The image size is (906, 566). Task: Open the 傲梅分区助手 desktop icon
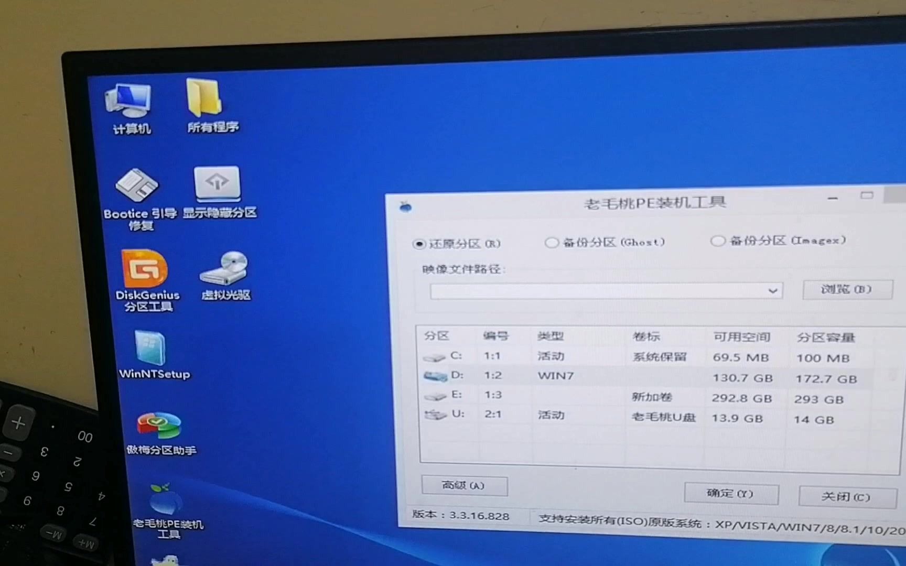[x=160, y=433]
